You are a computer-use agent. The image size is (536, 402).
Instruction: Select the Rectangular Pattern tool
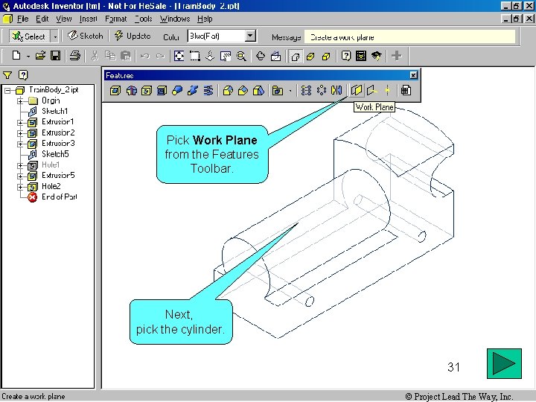tap(306, 91)
